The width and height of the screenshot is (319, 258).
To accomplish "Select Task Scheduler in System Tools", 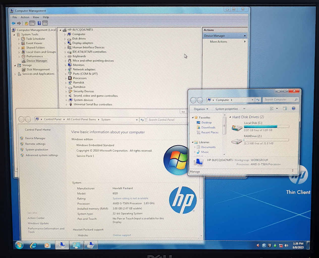I will 36,39.
